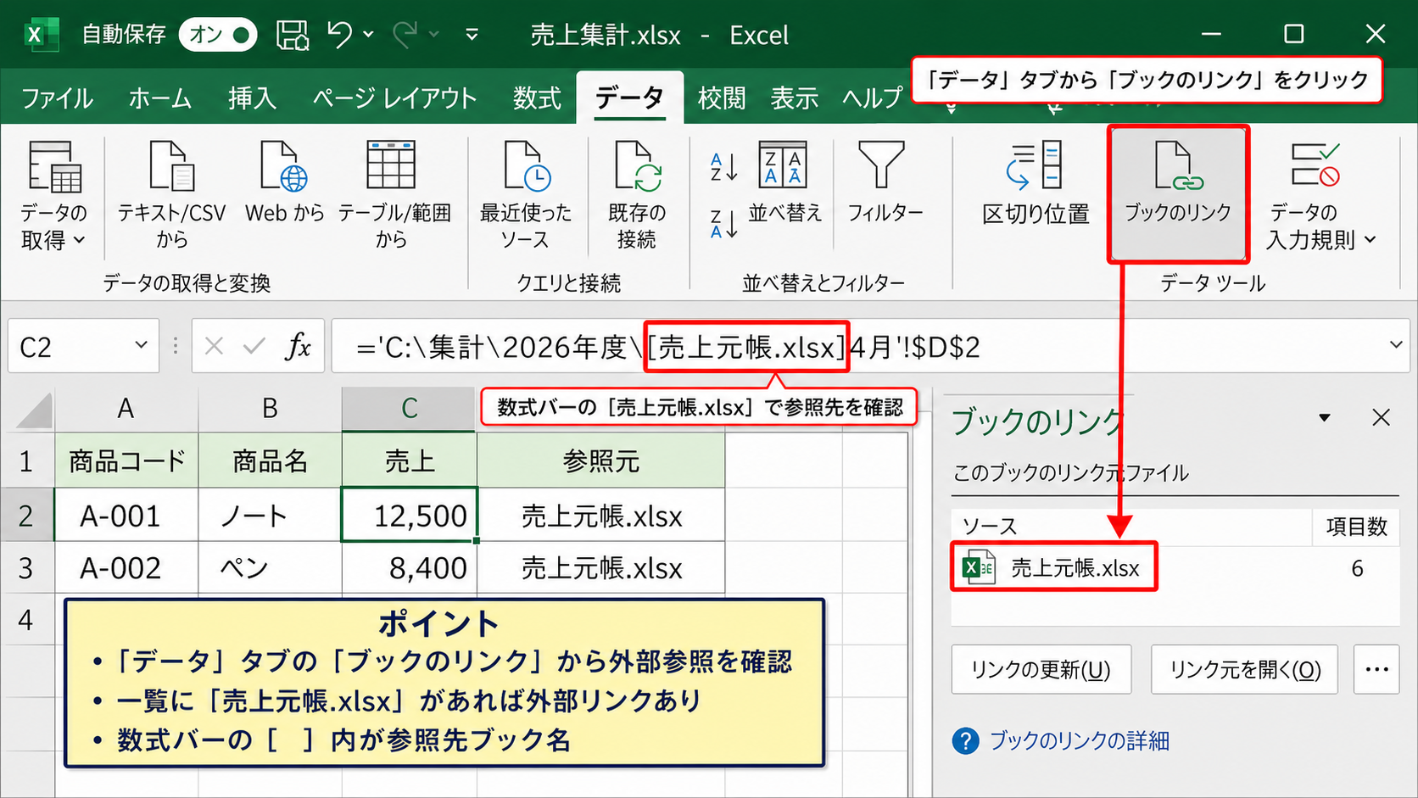Expand the name box dropdown next to C2
Viewport: 1418px width, 798px height.
141,345
